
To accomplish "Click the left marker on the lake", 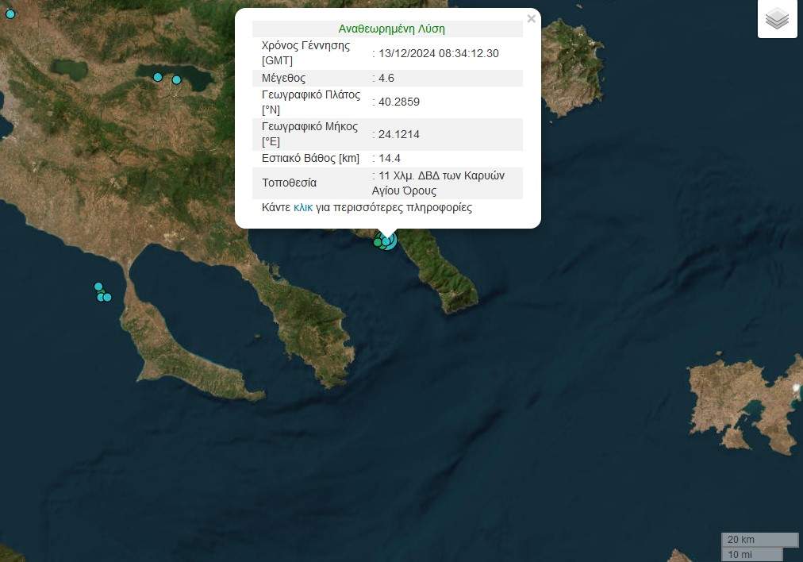I will click(x=158, y=77).
